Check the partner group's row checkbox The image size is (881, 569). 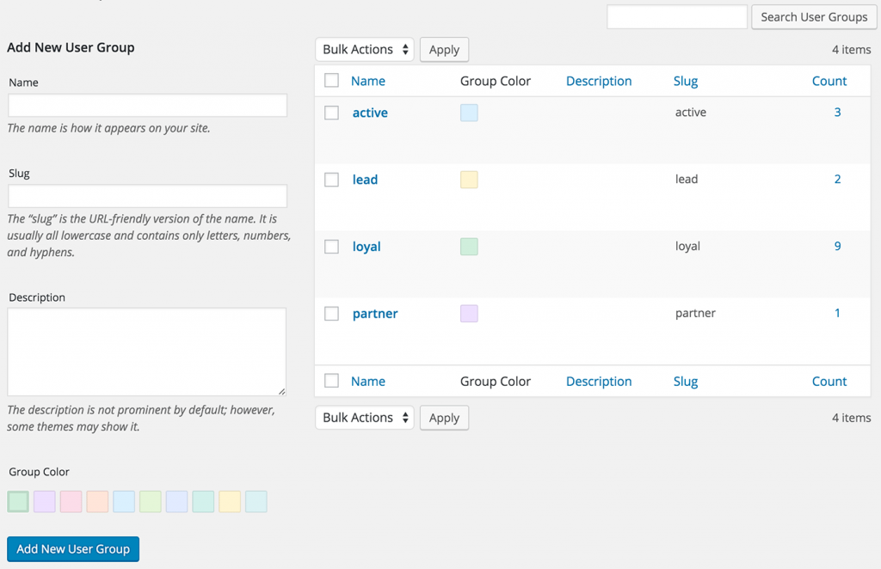[331, 313]
